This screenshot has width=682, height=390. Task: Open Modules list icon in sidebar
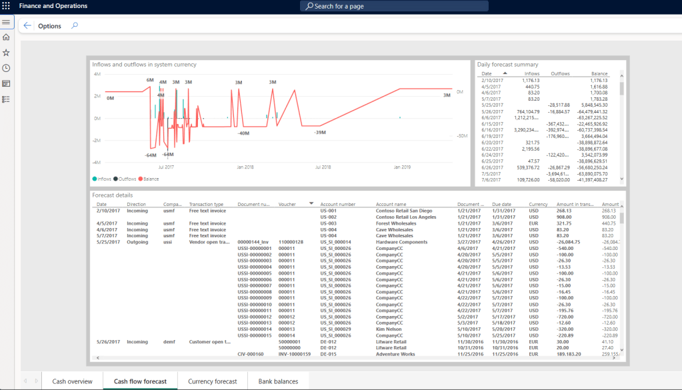pos(6,99)
